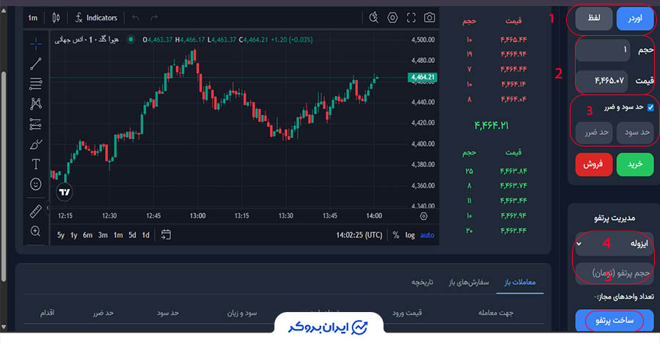Open the forecasting and measurement tools
The image size is (660, 345).
pyautogui.click(x=36, y=124)
